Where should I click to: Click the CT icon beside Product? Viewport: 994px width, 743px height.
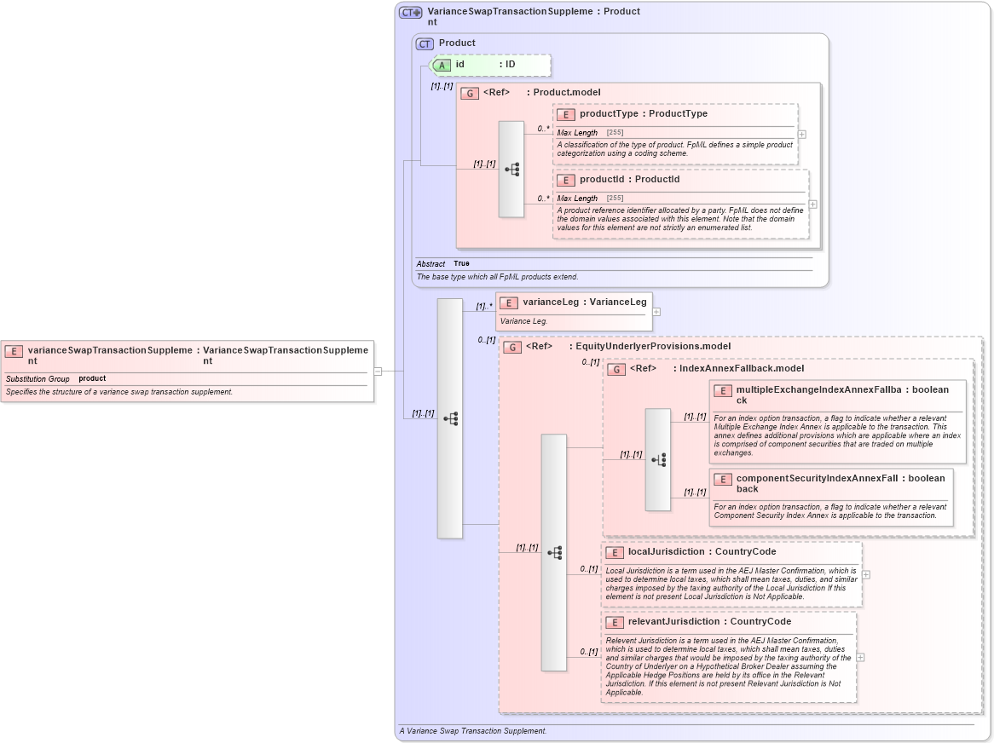[425, 43]
